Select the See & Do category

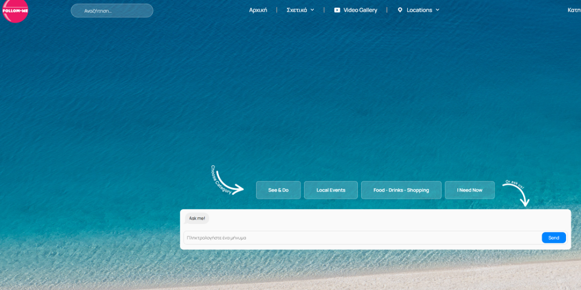tap(278, 190)
